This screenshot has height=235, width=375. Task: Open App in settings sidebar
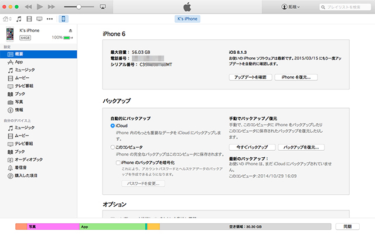tap(39, 62)
